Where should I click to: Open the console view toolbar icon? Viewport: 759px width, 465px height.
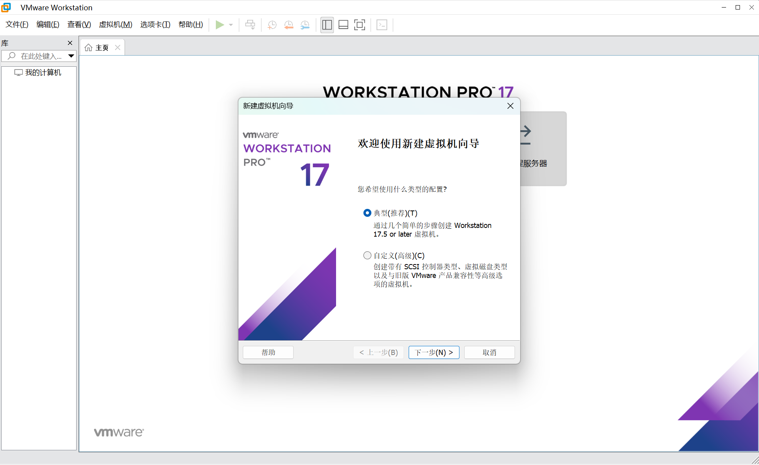382,25
